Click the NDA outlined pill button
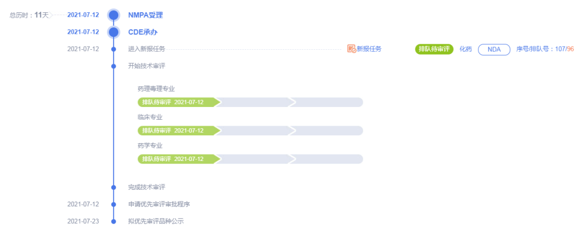578x231 pixels. tap(494, 49)
